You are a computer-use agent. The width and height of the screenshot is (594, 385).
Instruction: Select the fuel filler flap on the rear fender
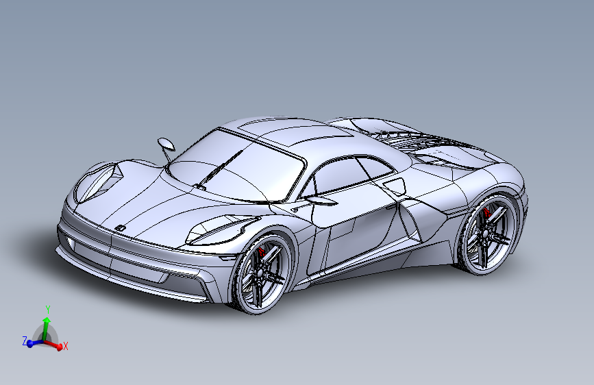tap(395, 186)
